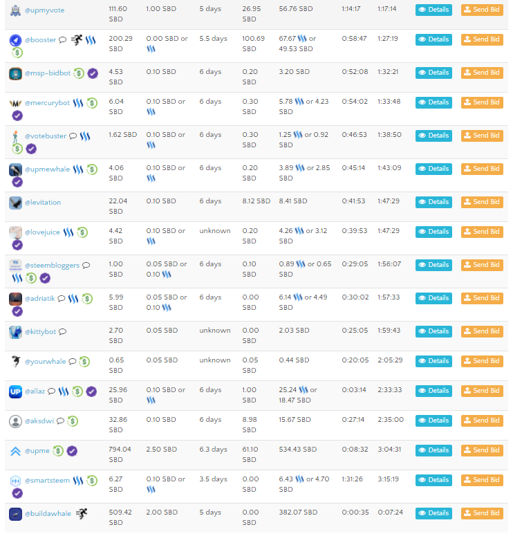
Task: Click the purple verified badge next to @msp-bidbot
Action: (93, 73)
